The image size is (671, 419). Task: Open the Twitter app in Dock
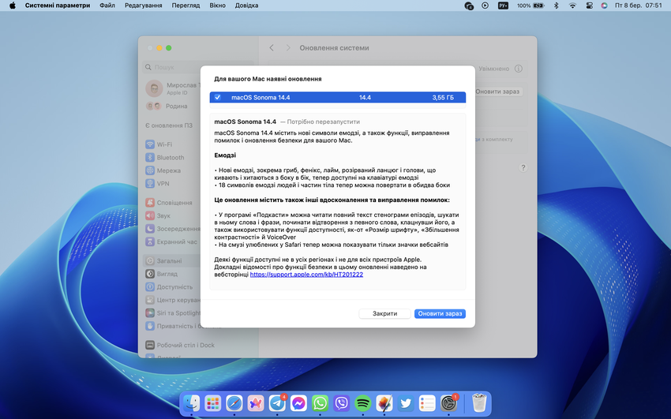pos(406,403)
